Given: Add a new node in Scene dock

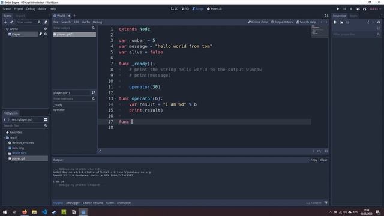Looking at the screenshot, I should [5, 22].
